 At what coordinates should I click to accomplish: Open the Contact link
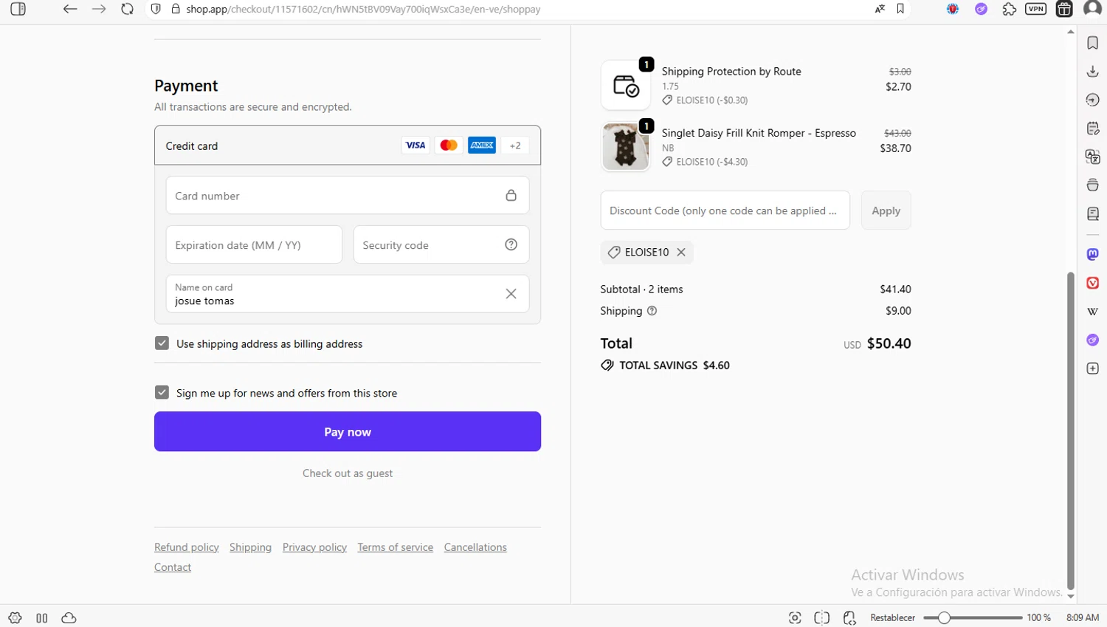click(173, 567)
